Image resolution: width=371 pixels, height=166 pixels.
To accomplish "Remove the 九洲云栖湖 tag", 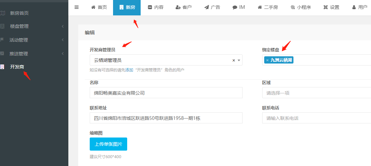I will coord(267,60).
